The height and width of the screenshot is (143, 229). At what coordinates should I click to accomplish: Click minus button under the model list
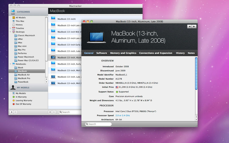54,112
